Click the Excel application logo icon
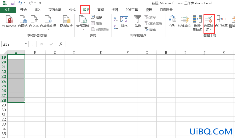Screen dimensions: 235x138 [5, 3]
